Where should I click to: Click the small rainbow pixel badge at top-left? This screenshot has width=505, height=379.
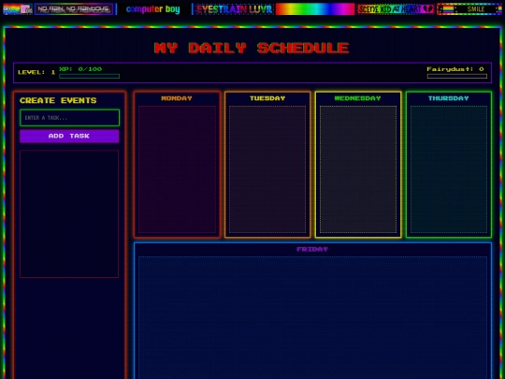pos(18,9)
